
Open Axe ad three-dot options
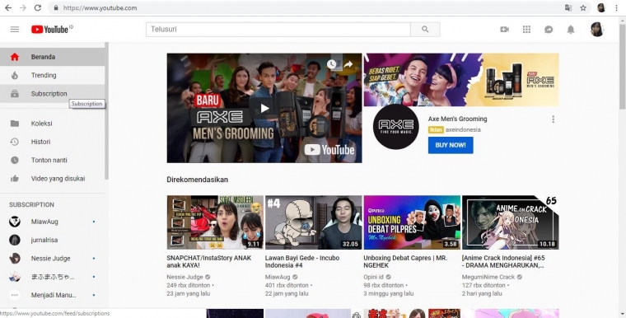click(x=553, y=119)
